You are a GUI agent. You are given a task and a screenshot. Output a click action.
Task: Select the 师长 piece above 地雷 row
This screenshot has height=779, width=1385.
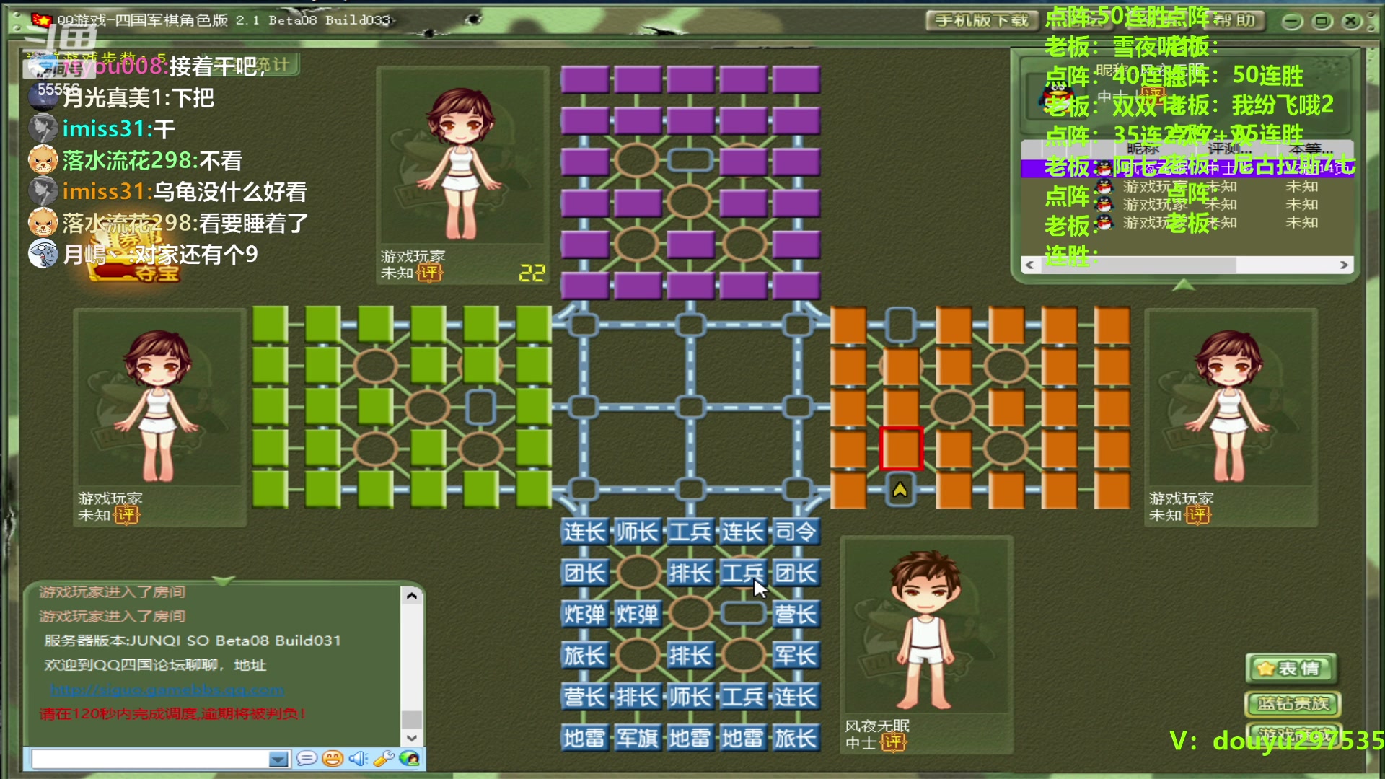(x=690, y=697)
